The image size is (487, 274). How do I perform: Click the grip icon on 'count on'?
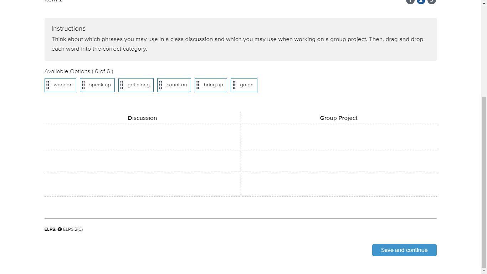click(161, 85)
